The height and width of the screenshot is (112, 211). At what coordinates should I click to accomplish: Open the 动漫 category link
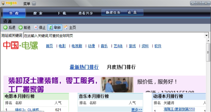91,46
